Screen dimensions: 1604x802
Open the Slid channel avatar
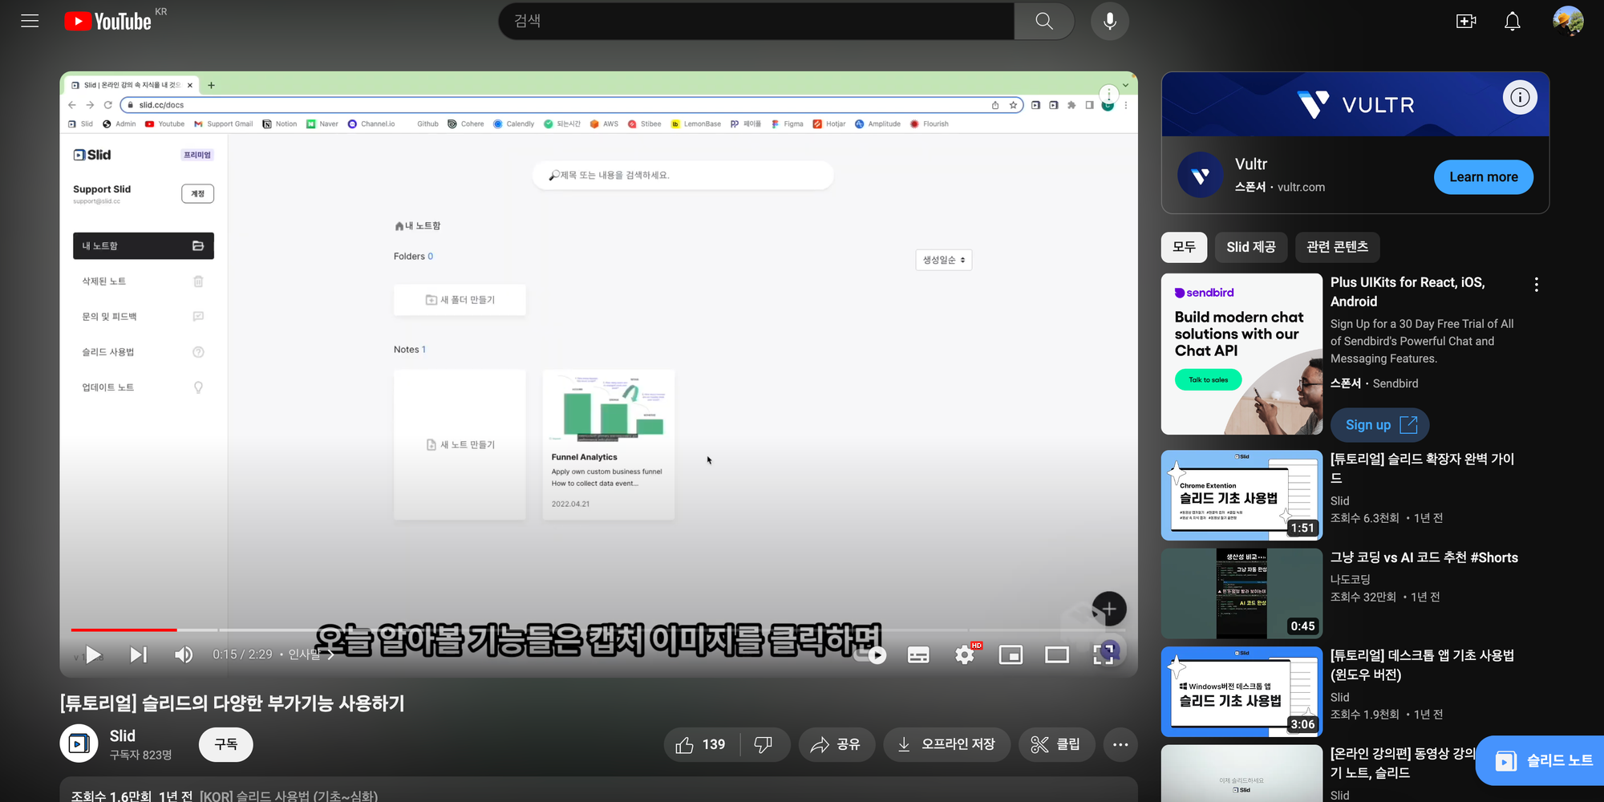(79, 743)
